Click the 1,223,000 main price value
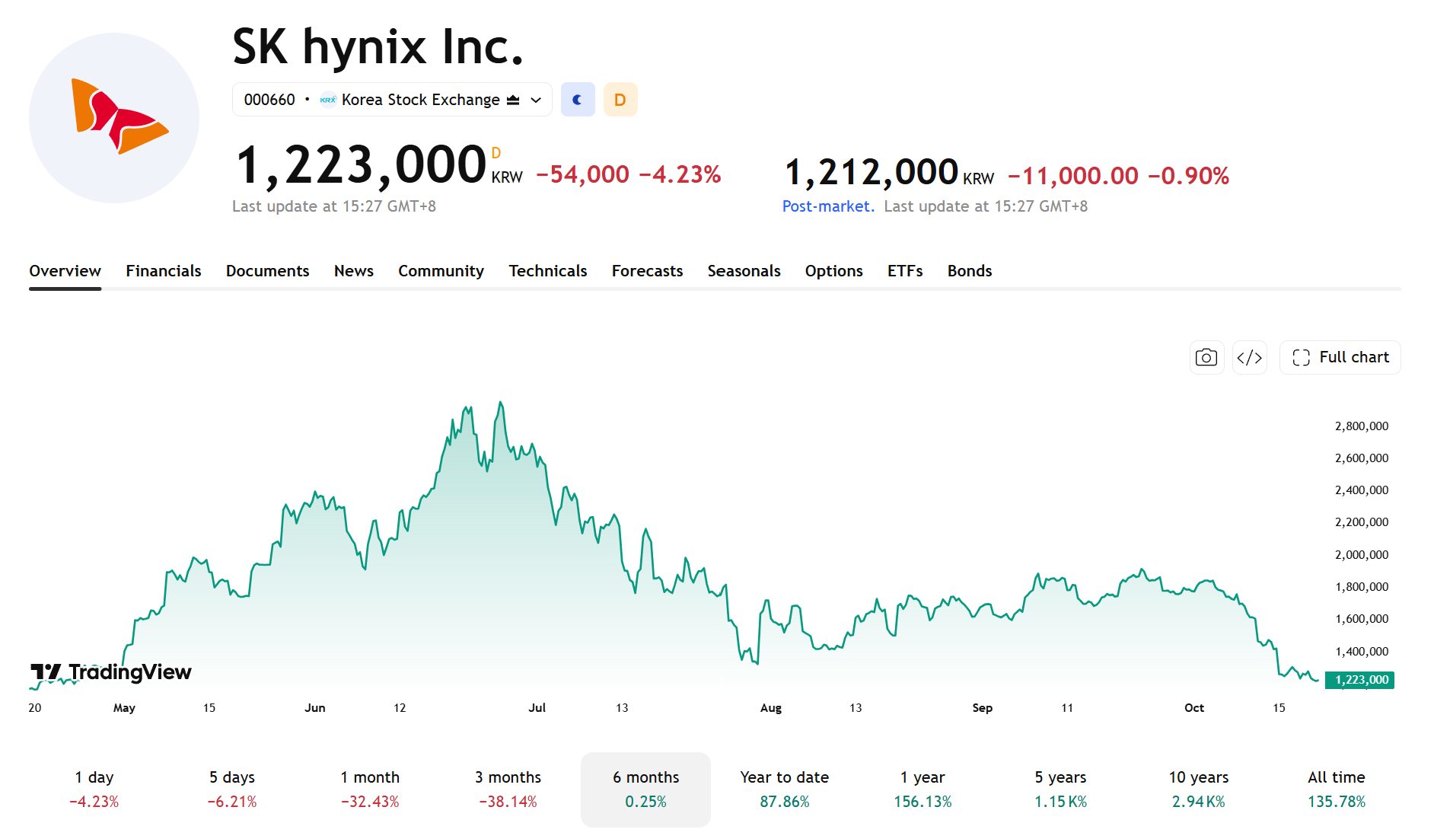1434x839 pixels. [x=361, y=165]
